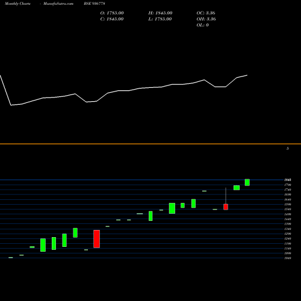Click the 1749 price axis label
Screen dimensions: 301x301
point(288,190)
